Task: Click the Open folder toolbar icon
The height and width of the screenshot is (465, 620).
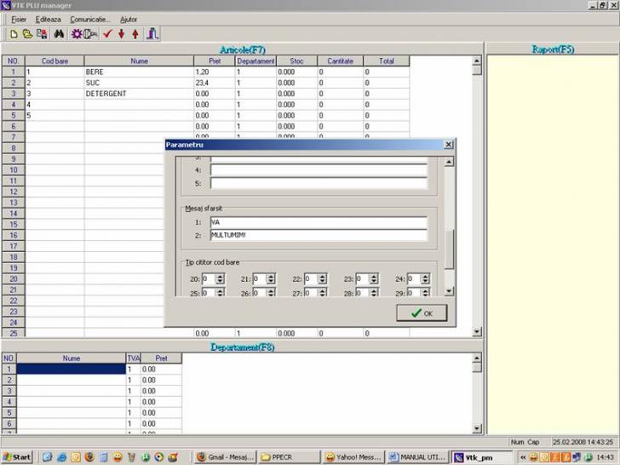Action: tap(27, 34)
